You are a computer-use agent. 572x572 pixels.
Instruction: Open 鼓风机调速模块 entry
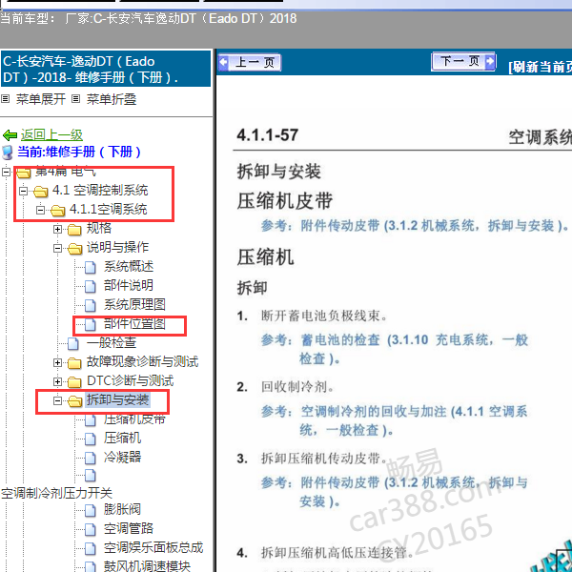(x=147, y=566)
